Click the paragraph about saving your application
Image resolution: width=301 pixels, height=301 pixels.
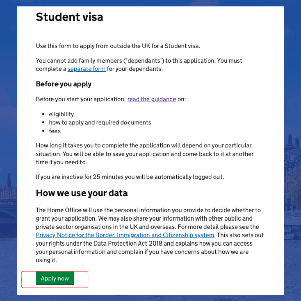coord(144,154)
